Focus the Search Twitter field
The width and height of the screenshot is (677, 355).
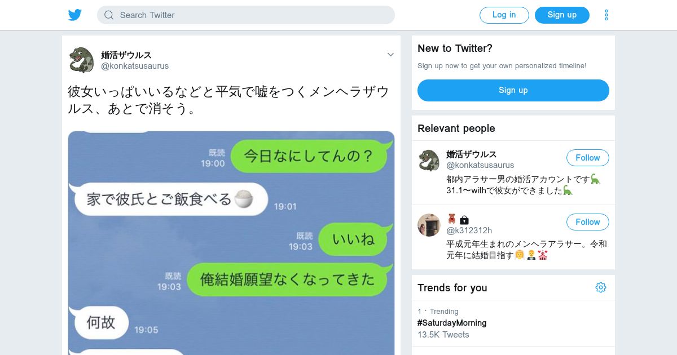click(x=246, y=15)
